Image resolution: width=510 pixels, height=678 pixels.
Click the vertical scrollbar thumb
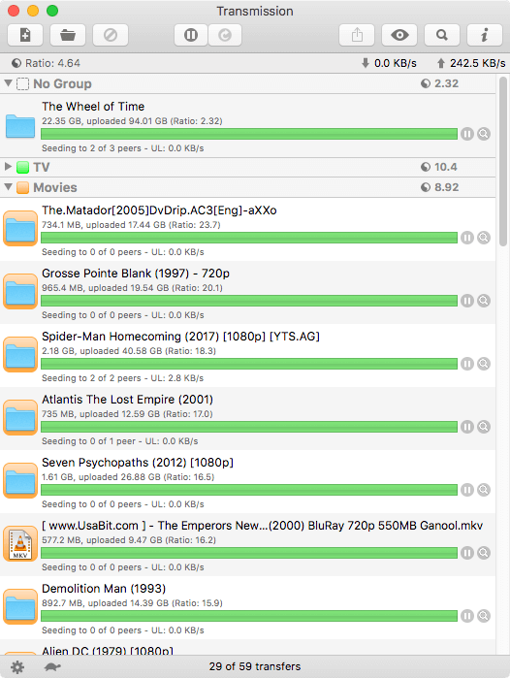point(502,162)
